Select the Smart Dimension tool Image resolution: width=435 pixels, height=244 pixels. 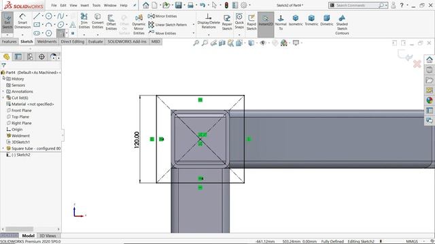pos(22,22)
